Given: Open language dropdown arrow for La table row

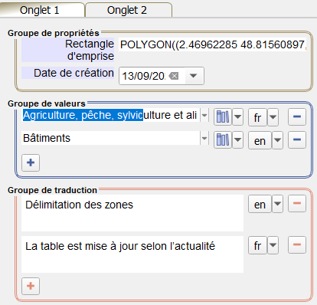Looking at the screenshot, I should coord(273,245).
